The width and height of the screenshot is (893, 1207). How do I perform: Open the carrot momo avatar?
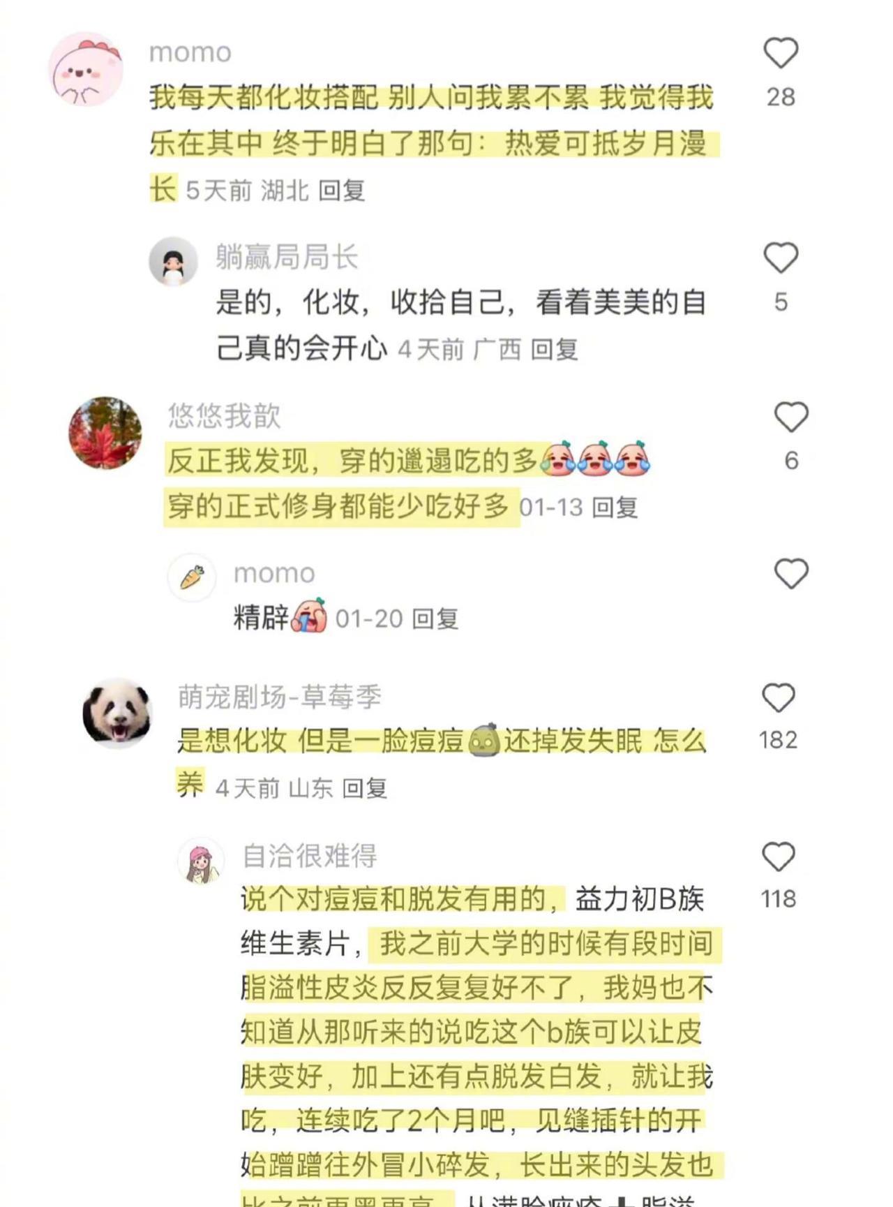click(192, 577)
